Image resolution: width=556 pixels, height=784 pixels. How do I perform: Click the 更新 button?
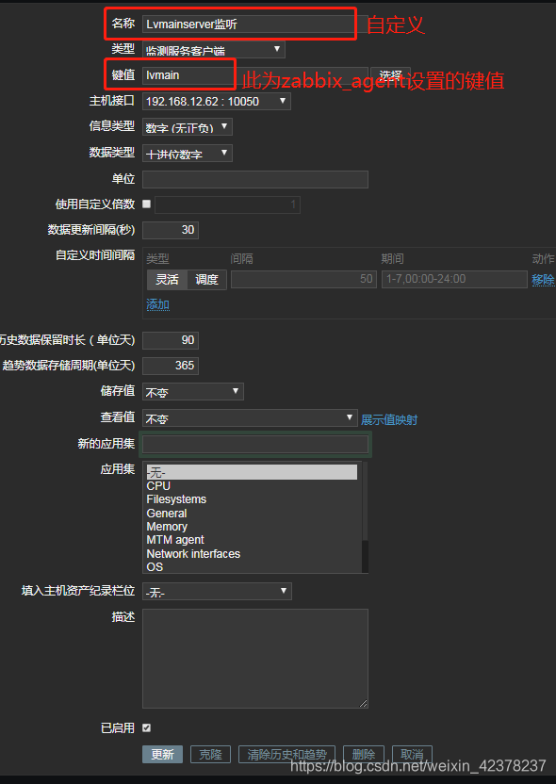(x=162, y=755)
